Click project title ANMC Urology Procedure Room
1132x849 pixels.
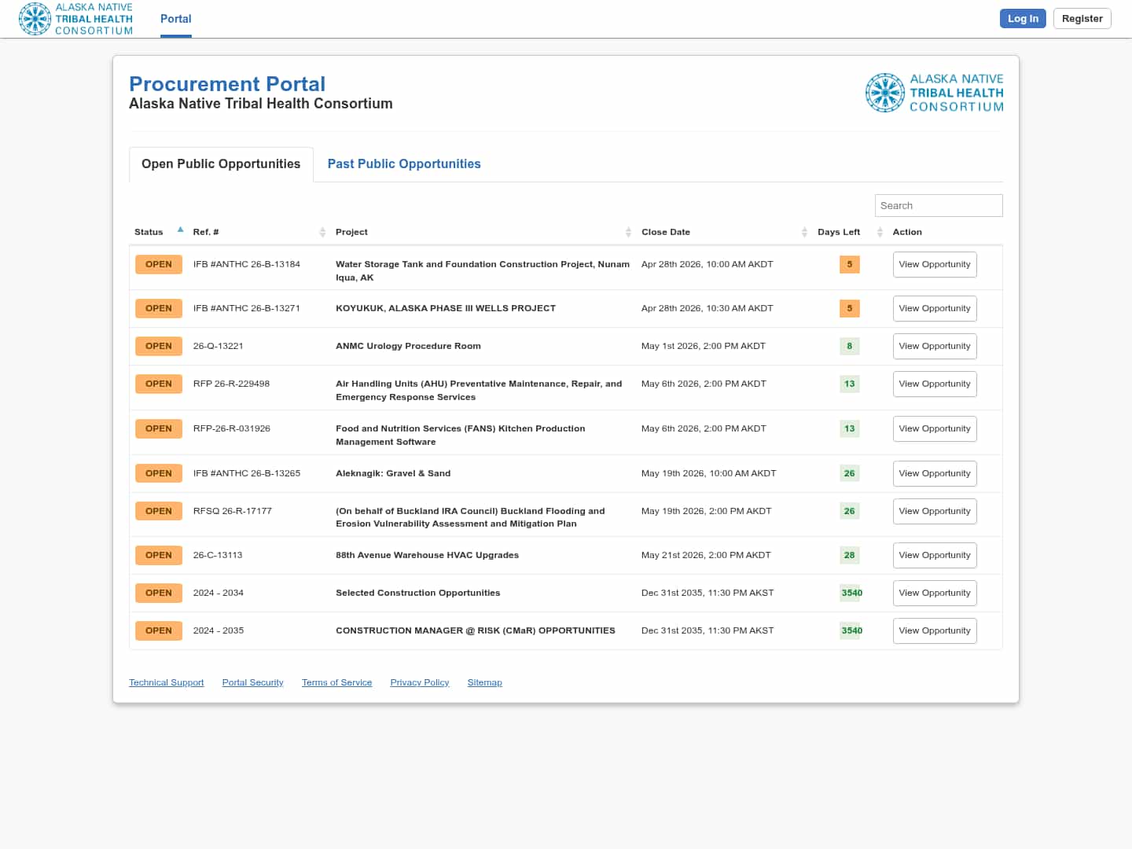[x=408, y=346]
